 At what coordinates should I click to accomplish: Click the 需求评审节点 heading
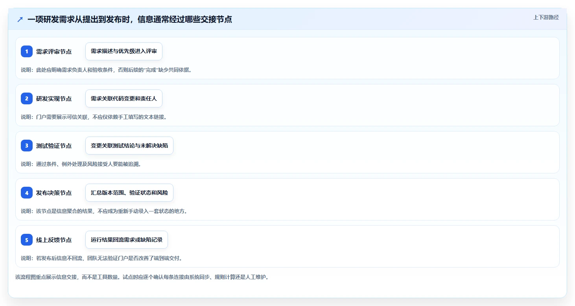54,51
